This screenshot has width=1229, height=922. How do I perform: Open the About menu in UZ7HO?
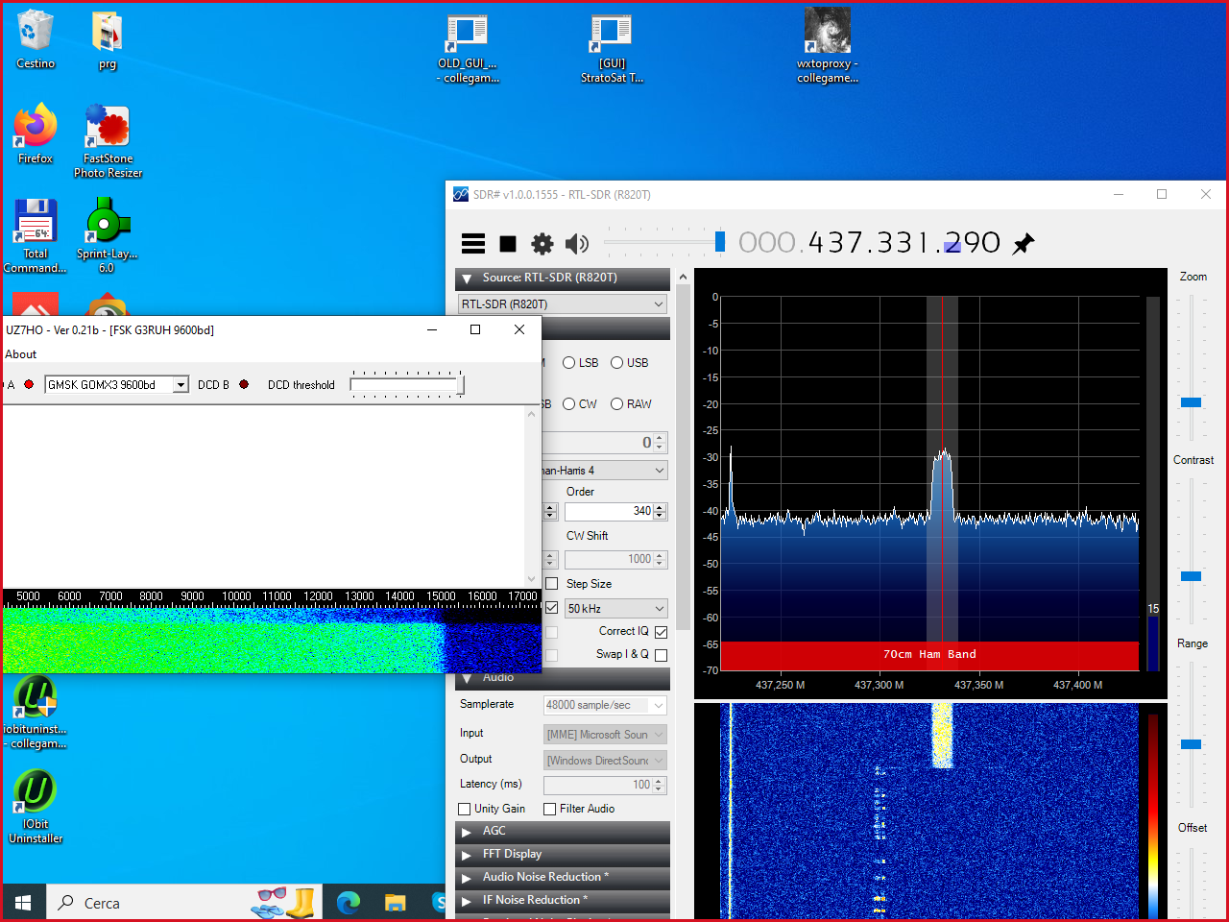[21, 354]
